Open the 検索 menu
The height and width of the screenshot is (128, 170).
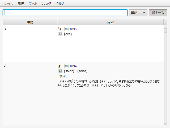coord(21,3)
